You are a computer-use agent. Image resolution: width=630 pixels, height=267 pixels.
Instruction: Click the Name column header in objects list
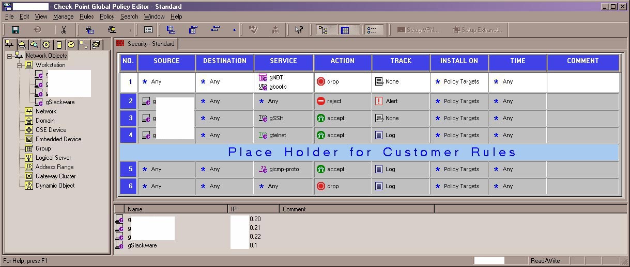(176, 209)
